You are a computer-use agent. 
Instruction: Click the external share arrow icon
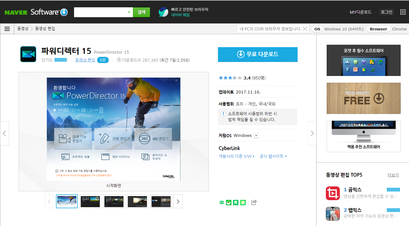coord(254,203)
